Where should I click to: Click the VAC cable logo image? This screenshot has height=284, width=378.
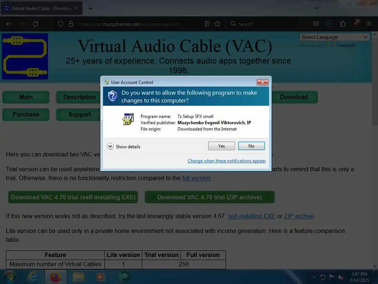[x=25, y=57]
